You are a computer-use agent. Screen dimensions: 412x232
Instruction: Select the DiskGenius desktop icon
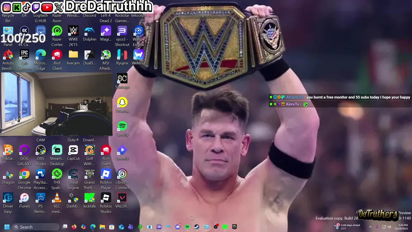point(8,153)
